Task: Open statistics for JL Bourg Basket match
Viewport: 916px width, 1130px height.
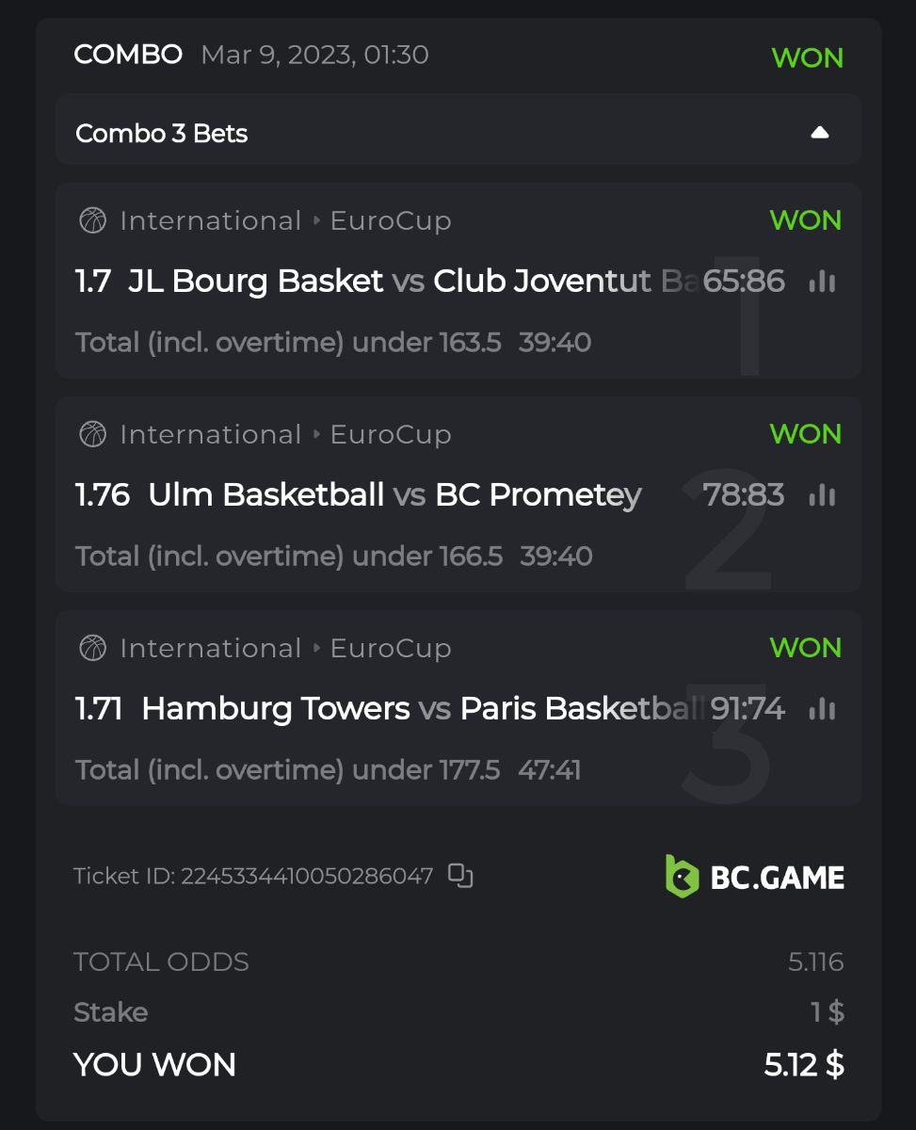Action: point(822,281)
